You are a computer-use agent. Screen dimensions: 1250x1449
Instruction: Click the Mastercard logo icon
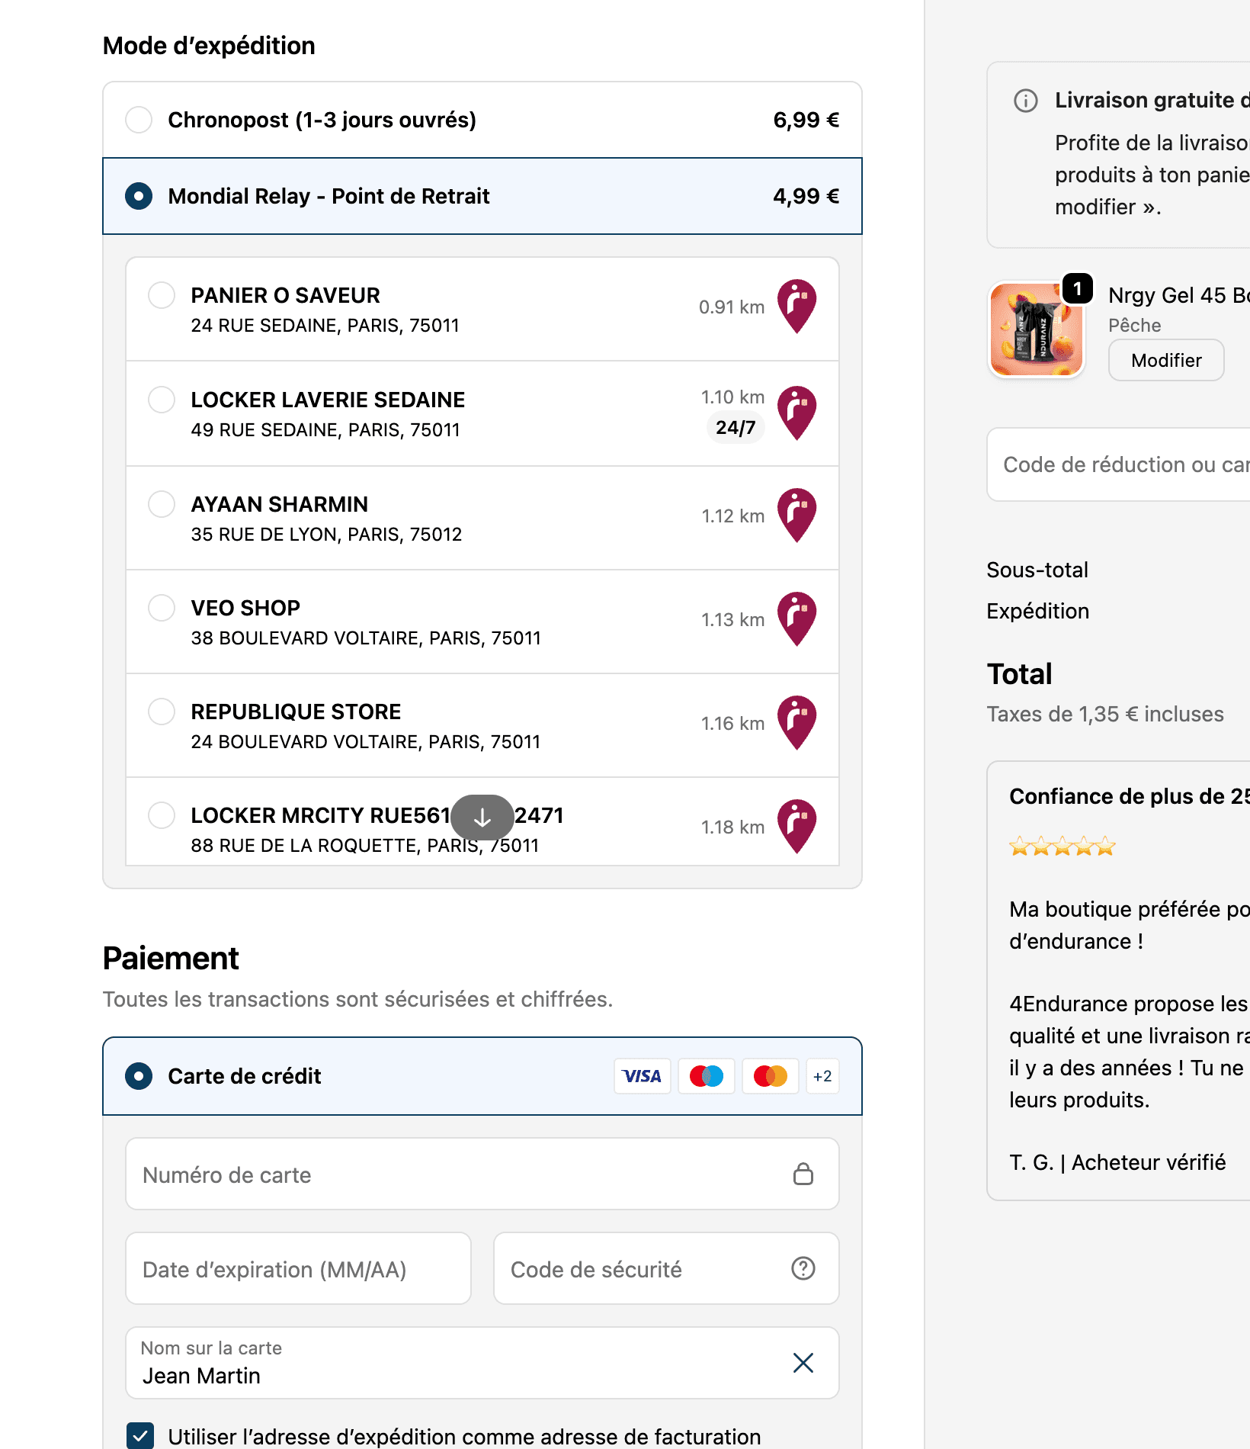click(x=771, y=1076)
